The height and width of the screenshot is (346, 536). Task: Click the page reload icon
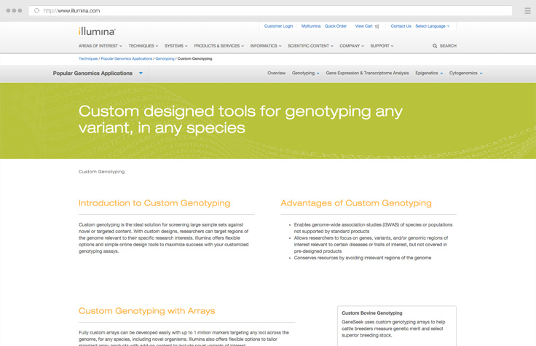pyautogui.click(x=36, y=11)
